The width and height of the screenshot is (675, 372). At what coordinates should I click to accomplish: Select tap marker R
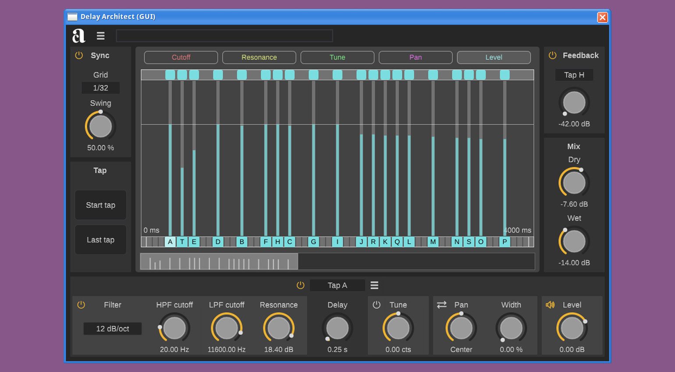373,242
